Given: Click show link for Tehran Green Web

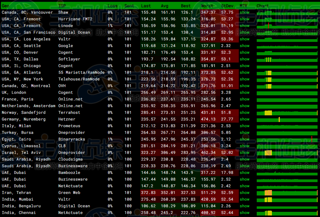Looking at the screenshot, I should point(244,193).
